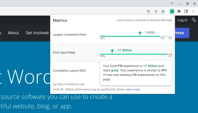Click the 6% segment label on LCP bar

[x=170, y=38]
